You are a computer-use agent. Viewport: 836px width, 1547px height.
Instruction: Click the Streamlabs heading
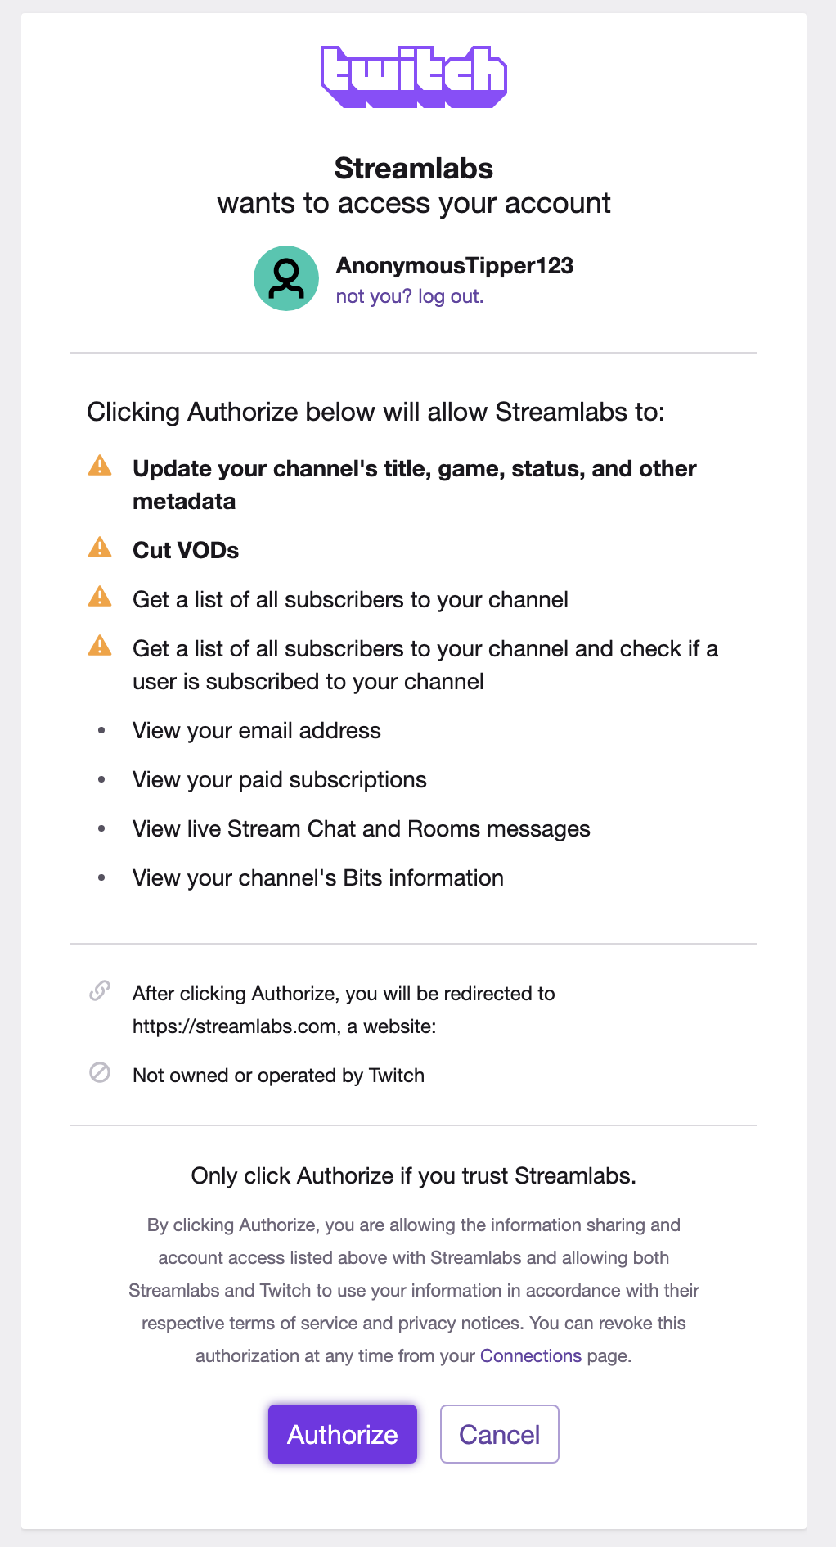tap(414, 169)
